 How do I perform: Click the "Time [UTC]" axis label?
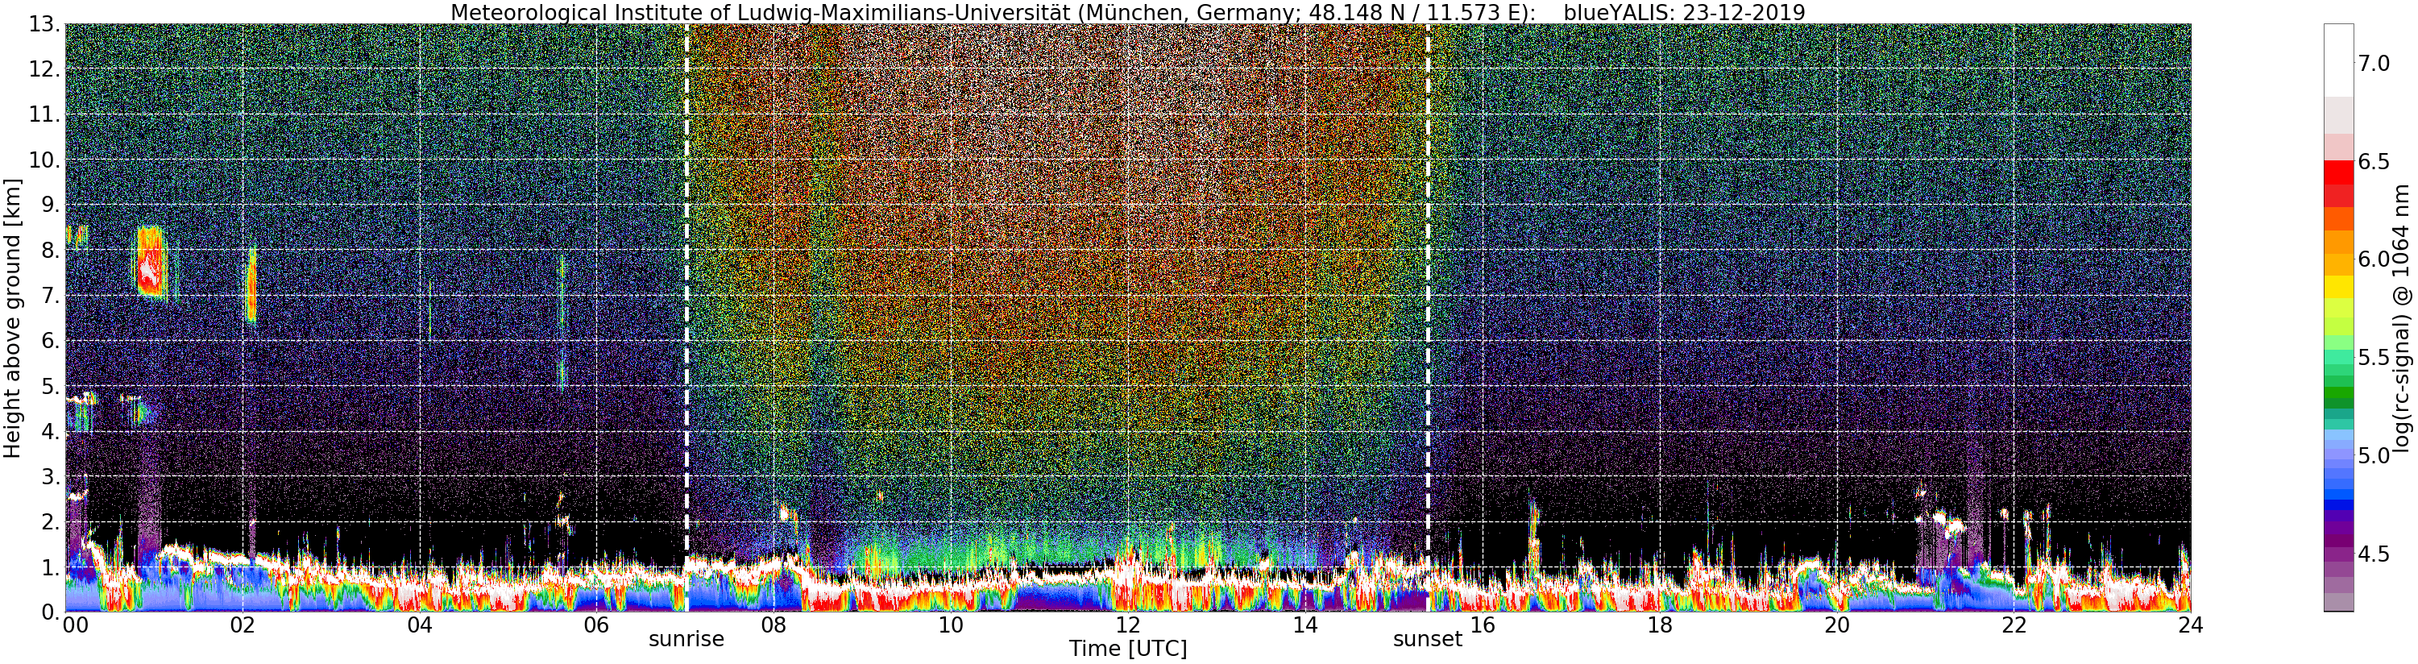click(1127, 649)
